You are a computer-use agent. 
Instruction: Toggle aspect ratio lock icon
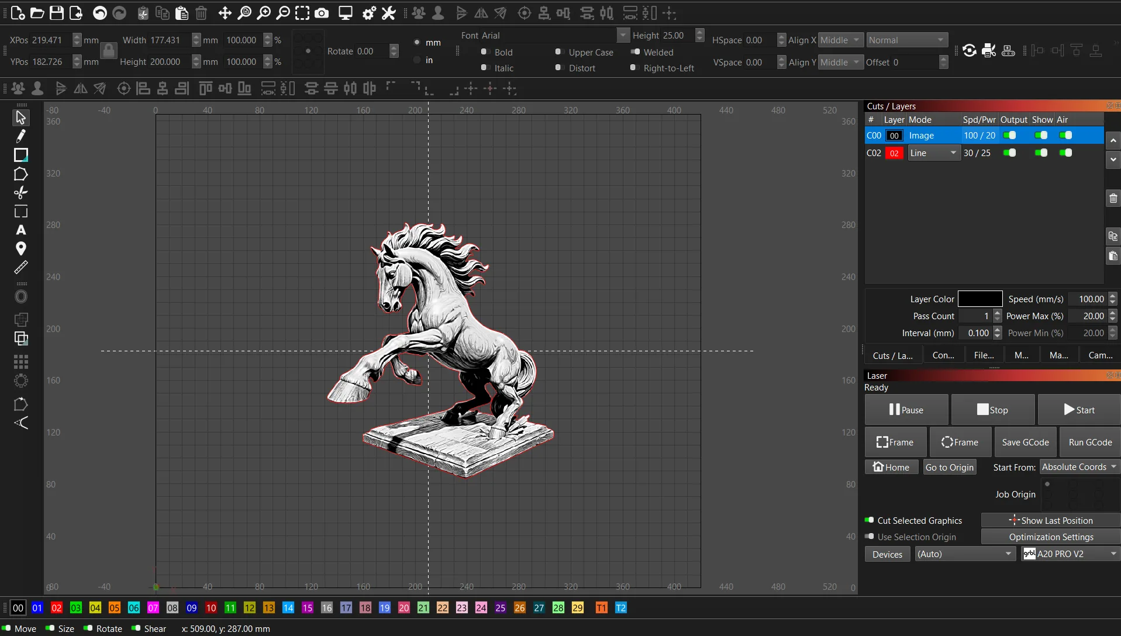click(x=109, y=51)
